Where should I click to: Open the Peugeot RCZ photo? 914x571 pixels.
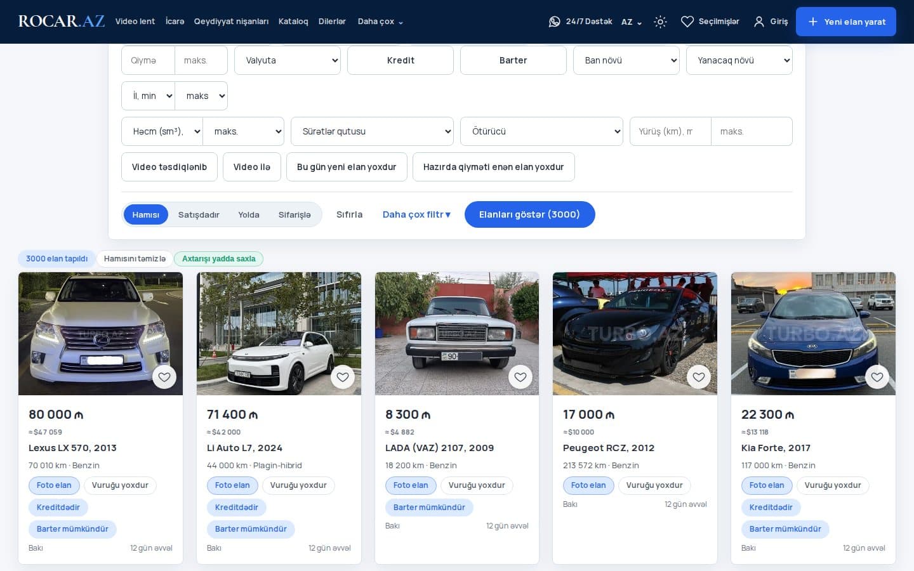point(635,334)
